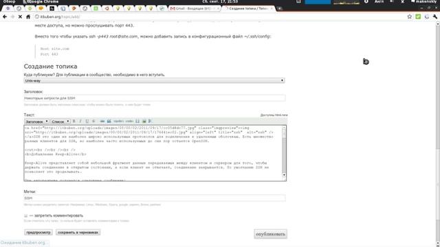Click the terminal-icon black tab
The height and width of the screenshot is (247, 440).
(x=52, y=8)
